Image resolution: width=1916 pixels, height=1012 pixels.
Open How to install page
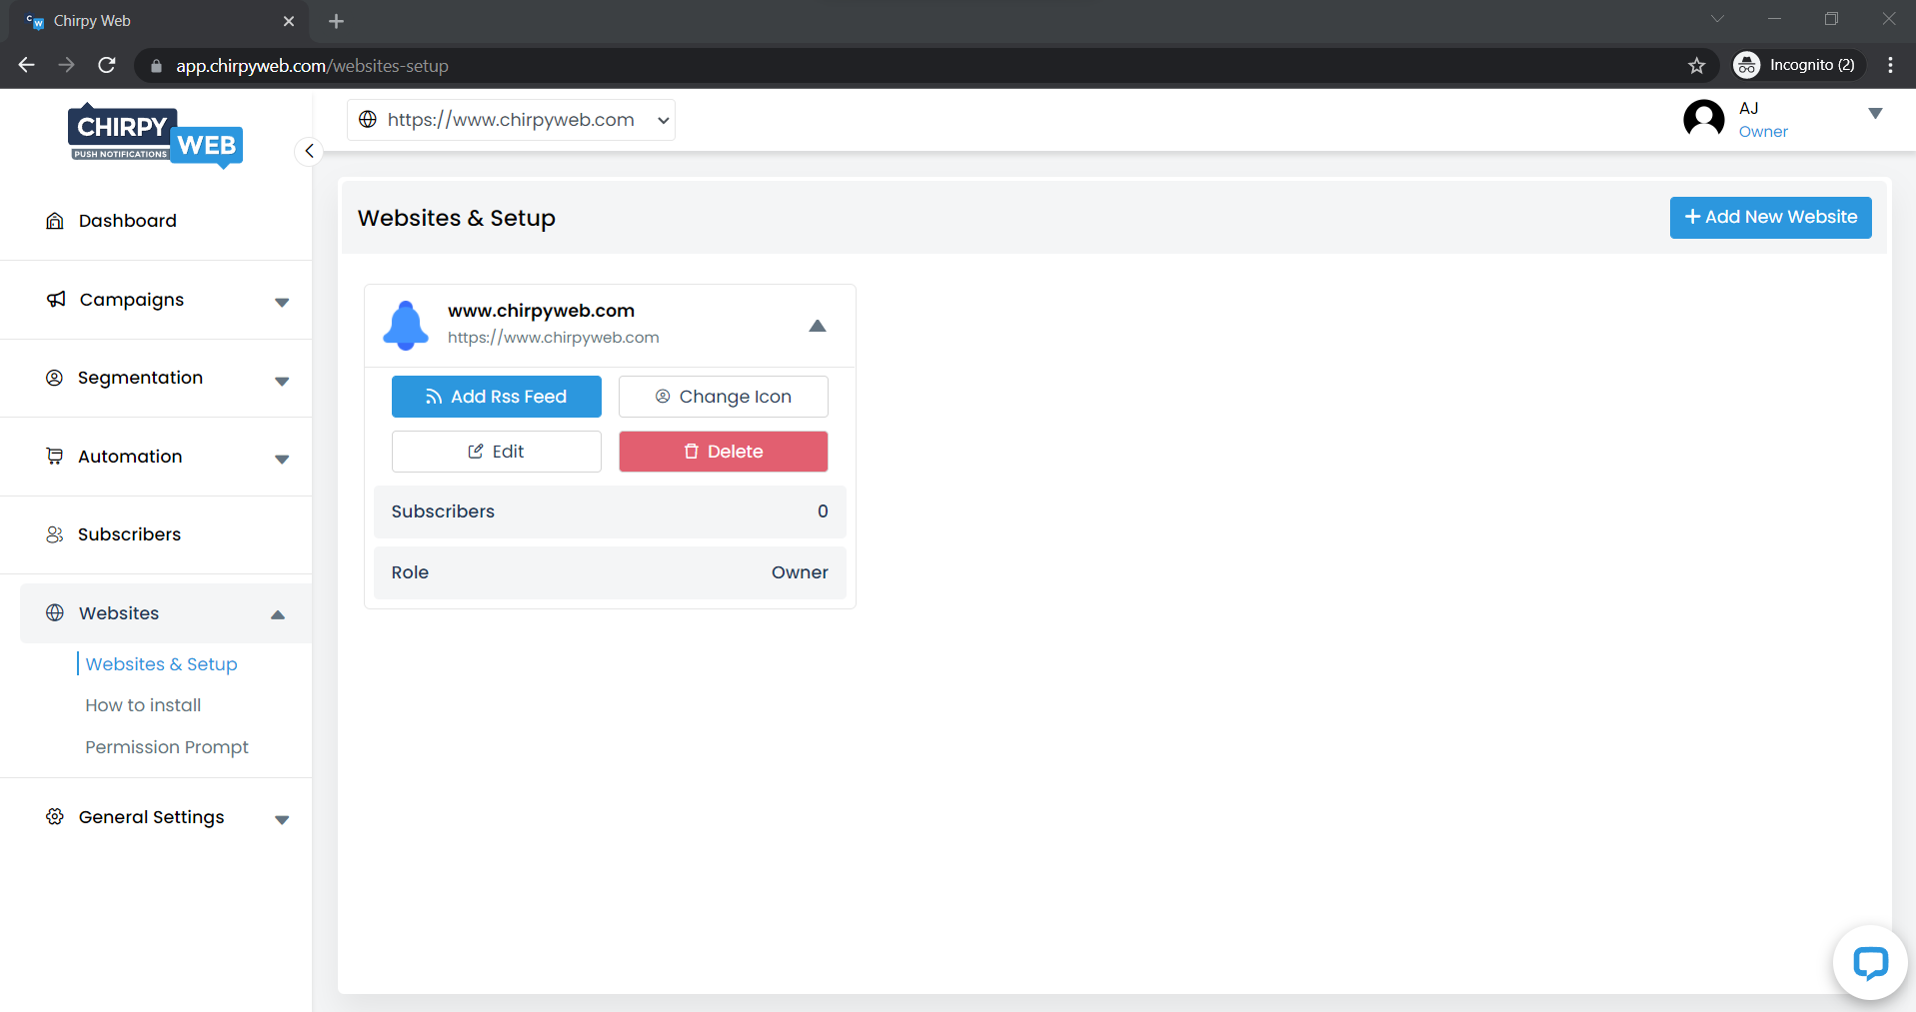[x=143, y=705]
